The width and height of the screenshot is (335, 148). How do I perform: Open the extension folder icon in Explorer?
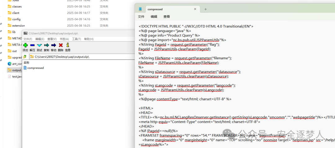[9, 26]
